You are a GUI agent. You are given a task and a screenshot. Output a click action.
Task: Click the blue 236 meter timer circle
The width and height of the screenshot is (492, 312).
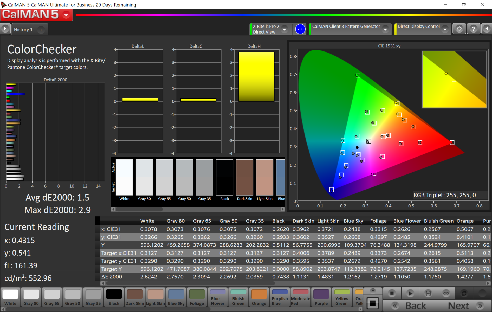tap(300, 29)
